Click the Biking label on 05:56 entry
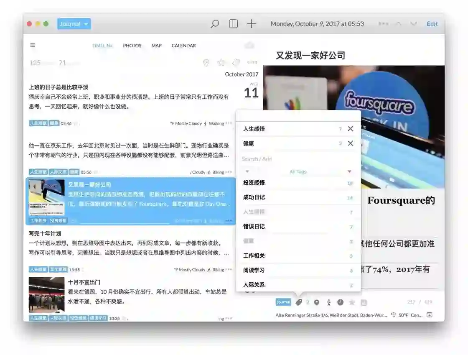 coord(218,172)
